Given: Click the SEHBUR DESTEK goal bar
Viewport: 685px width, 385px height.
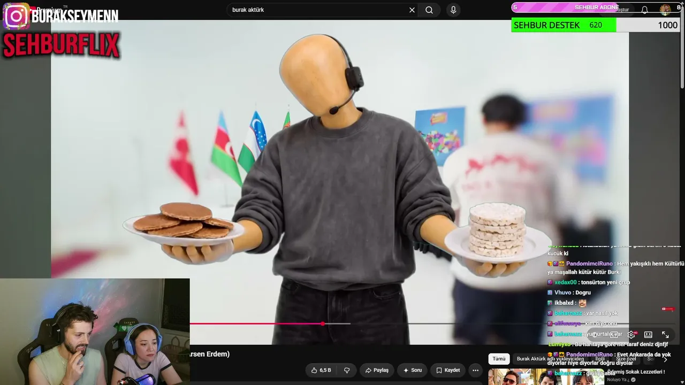Looking at the screenshot, I should click(595, 25).
